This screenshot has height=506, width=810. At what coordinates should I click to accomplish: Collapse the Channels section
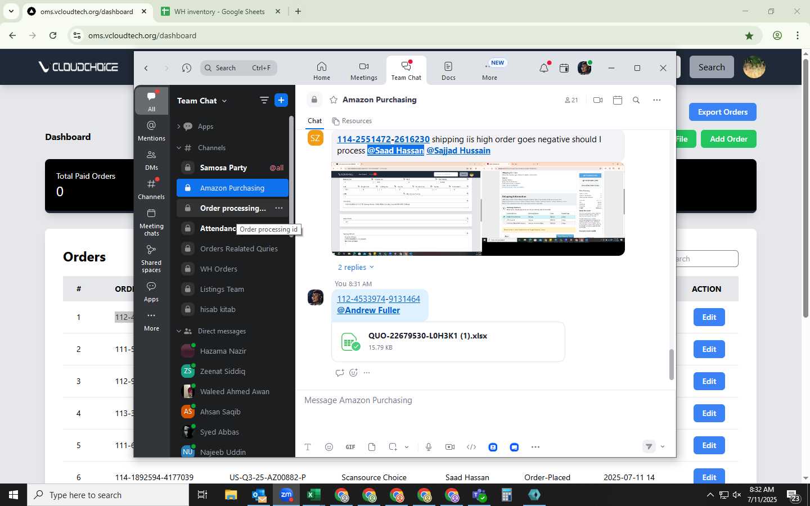coord(179,148)
